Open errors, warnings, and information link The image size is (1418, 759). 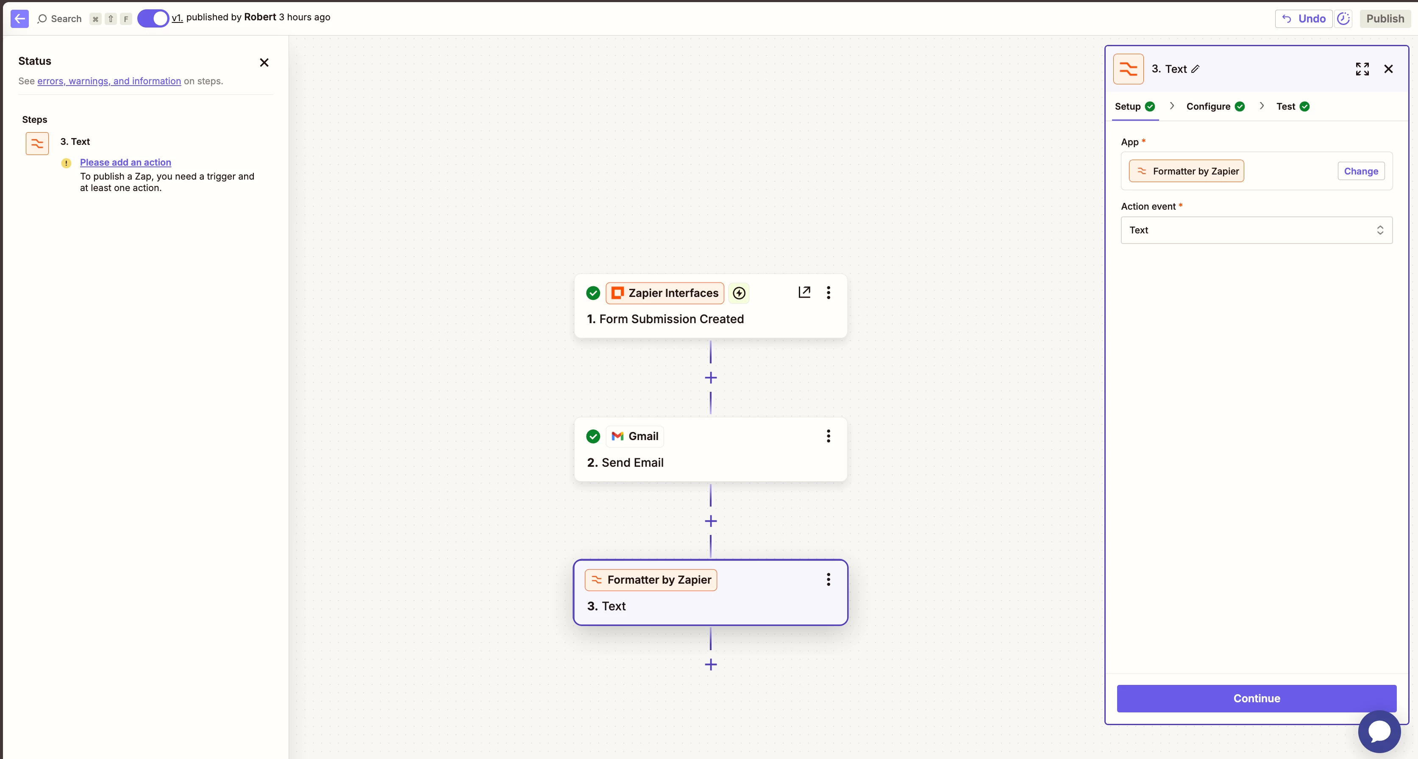109,81
